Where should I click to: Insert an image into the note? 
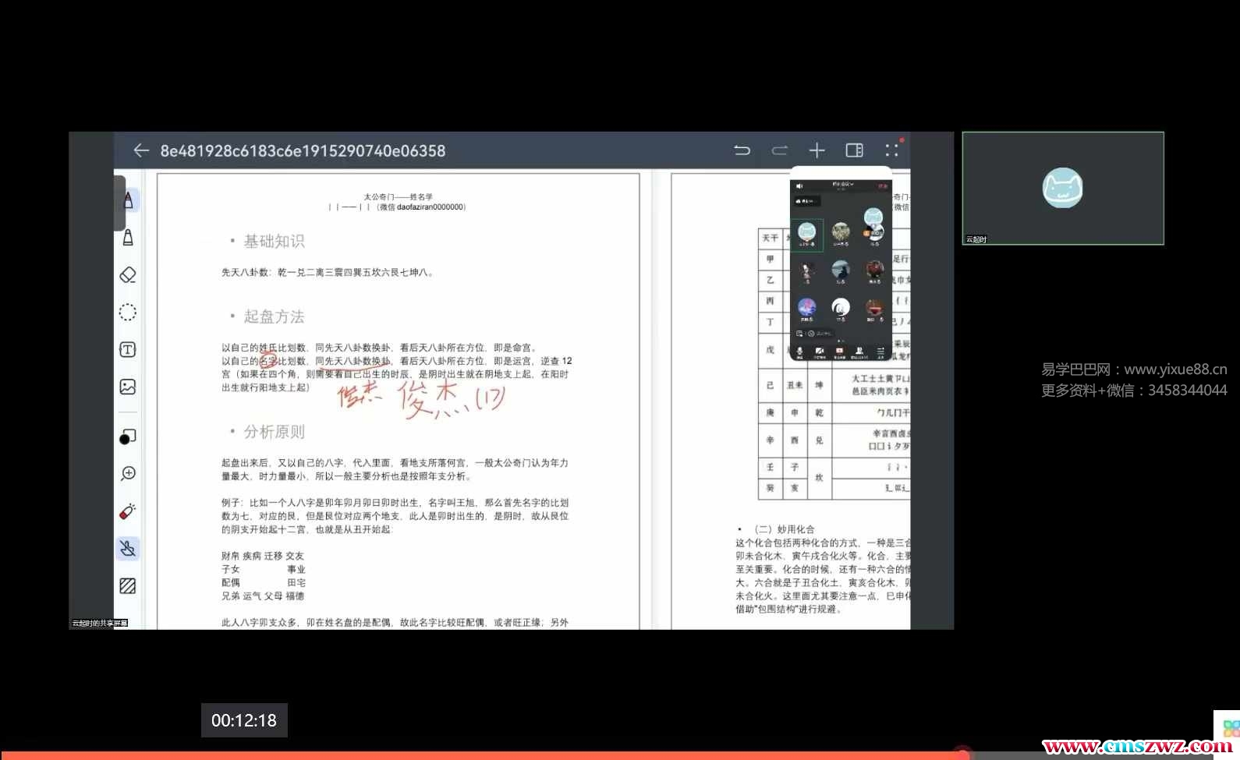pos(128,387)
